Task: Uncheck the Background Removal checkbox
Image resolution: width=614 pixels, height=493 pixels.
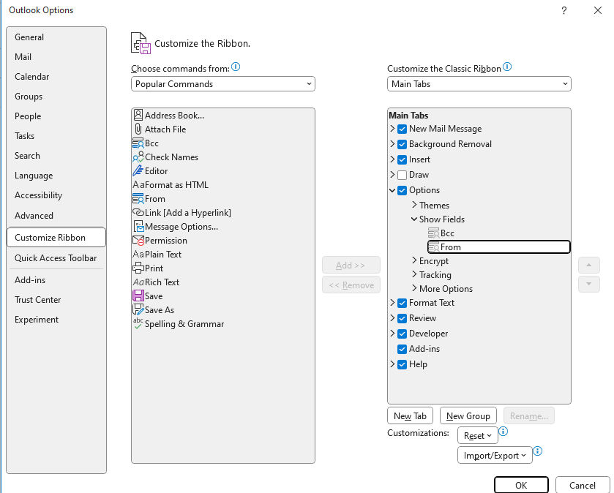Action: [x=402, y=144]
